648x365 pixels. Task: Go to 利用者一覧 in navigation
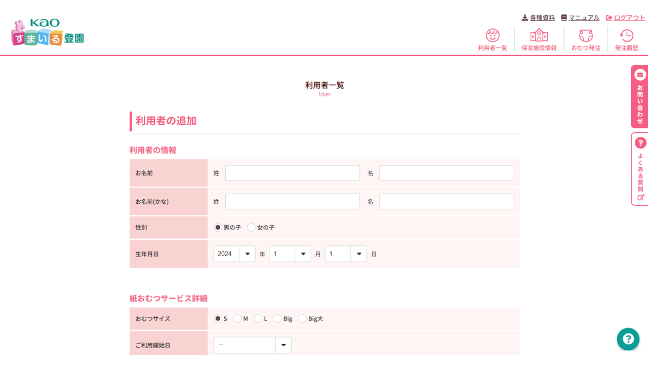493,48
